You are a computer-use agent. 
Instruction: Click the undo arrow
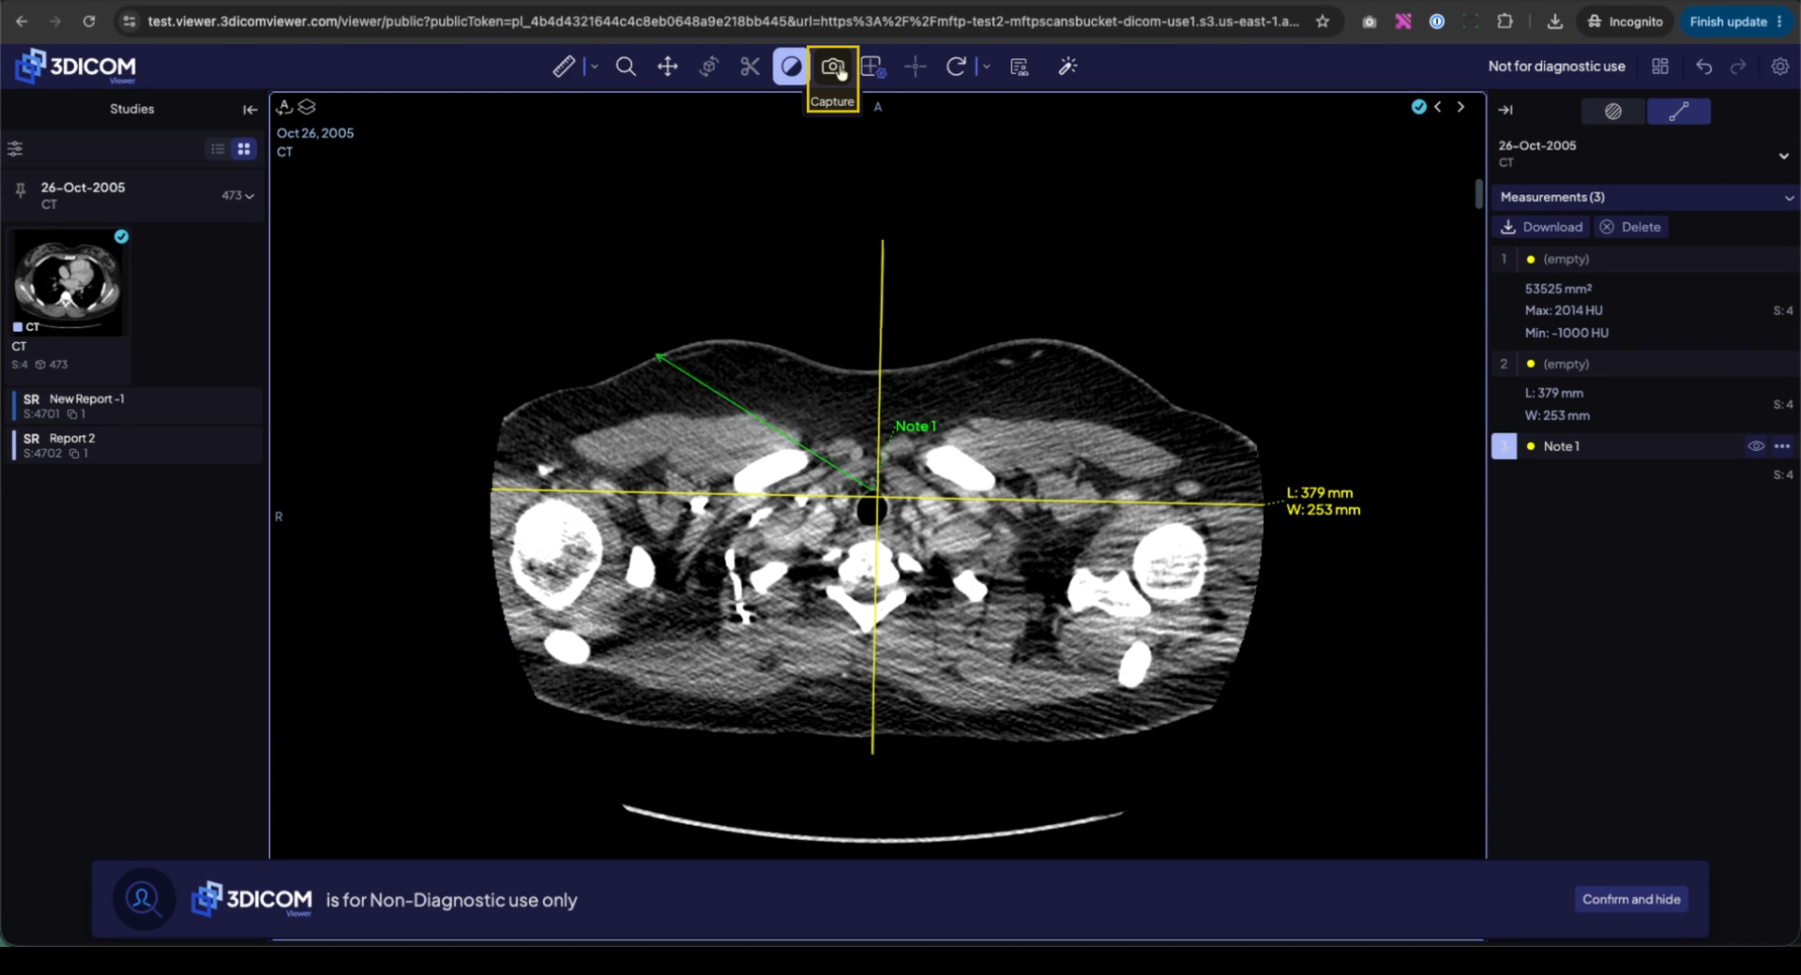click(x=1704, y=67)
